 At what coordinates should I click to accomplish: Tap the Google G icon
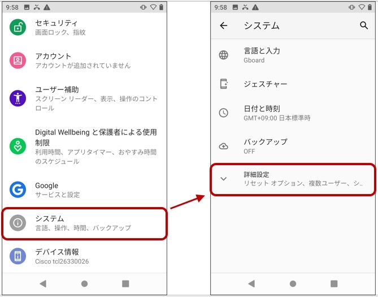point(18,190)
